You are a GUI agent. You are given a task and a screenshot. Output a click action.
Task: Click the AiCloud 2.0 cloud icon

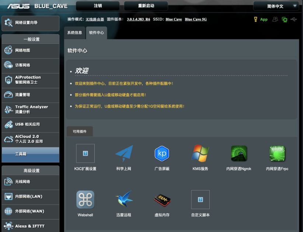pyautogui.click(x=8, y=139)
